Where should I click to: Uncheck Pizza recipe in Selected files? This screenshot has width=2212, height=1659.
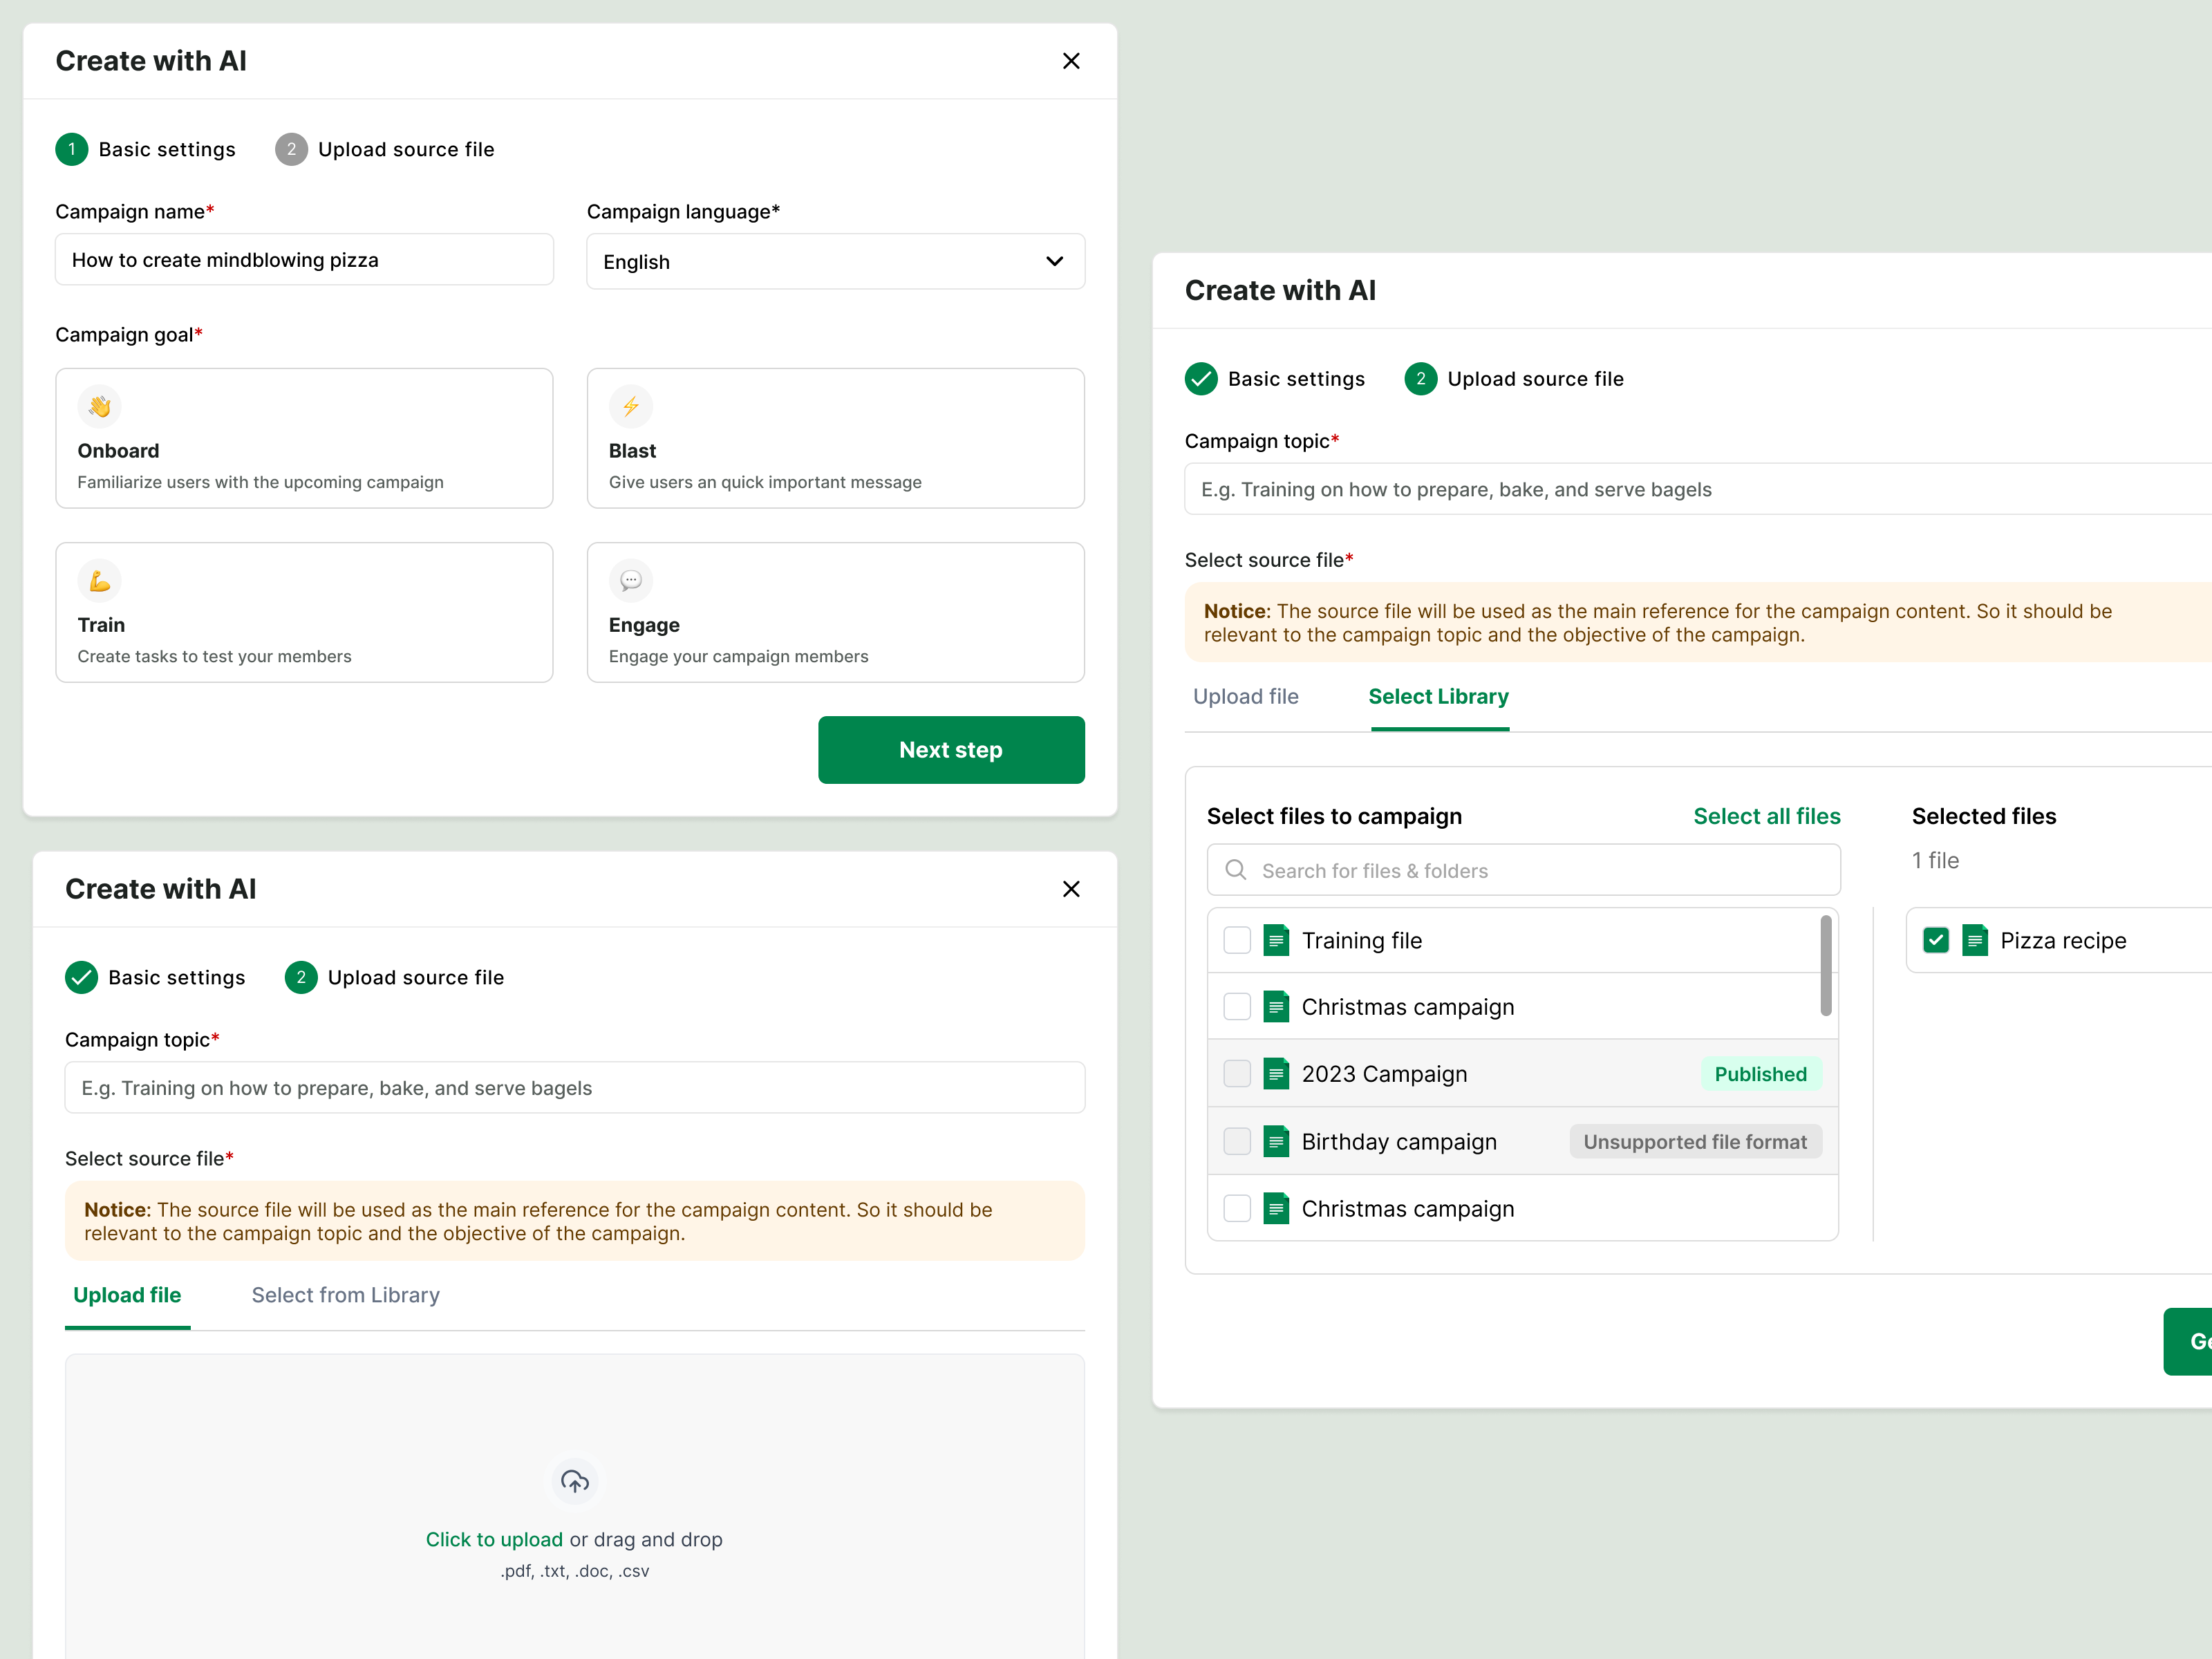1936,940
